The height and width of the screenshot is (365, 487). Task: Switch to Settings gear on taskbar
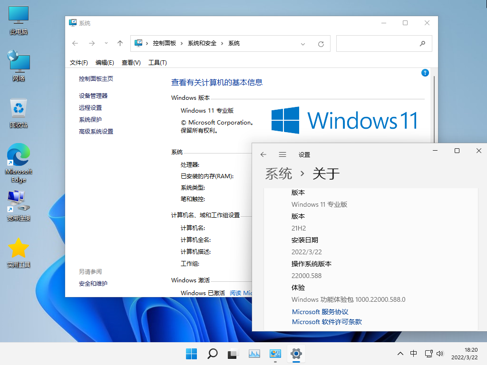(296, 354)
